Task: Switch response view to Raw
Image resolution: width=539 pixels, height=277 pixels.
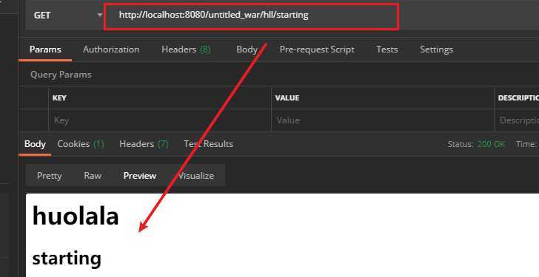Action: pyautogui.click(x=93, y=176)
